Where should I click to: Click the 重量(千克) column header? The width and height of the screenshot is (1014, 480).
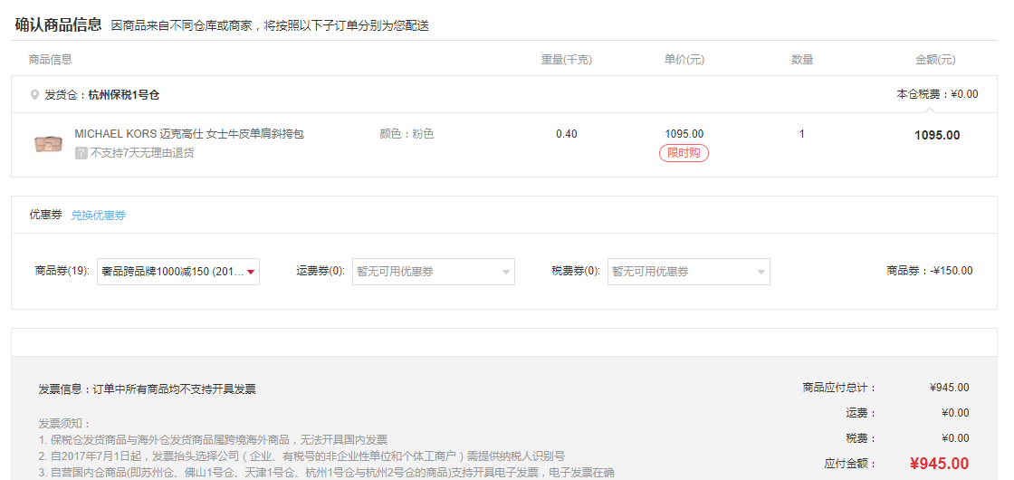click(x=567, y=60)
